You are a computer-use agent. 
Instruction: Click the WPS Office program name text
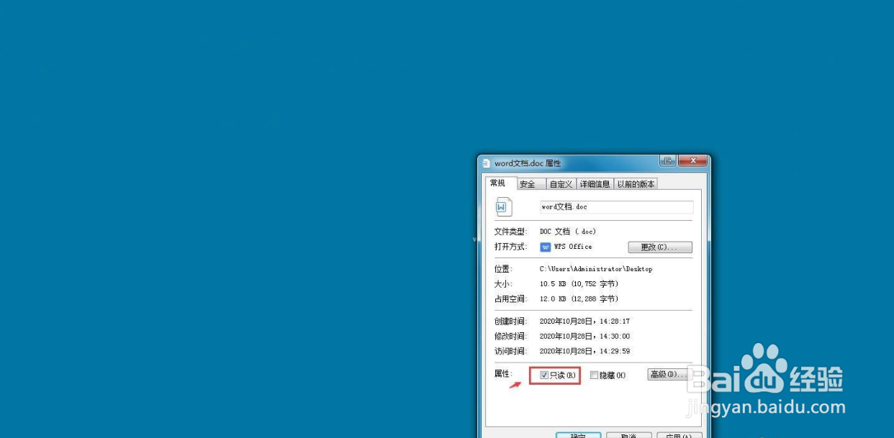(573, 247)
